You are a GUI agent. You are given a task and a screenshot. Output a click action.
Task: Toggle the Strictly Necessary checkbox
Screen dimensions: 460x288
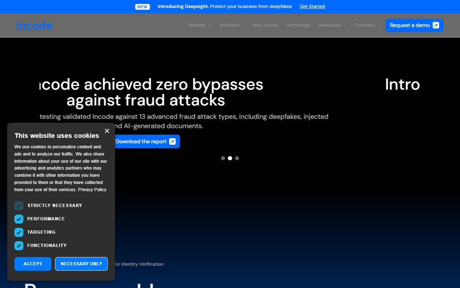click(19, 206)
